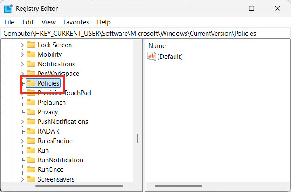
Task: Click the Registry Editor app icon
Action: click(x=8, y=9)
